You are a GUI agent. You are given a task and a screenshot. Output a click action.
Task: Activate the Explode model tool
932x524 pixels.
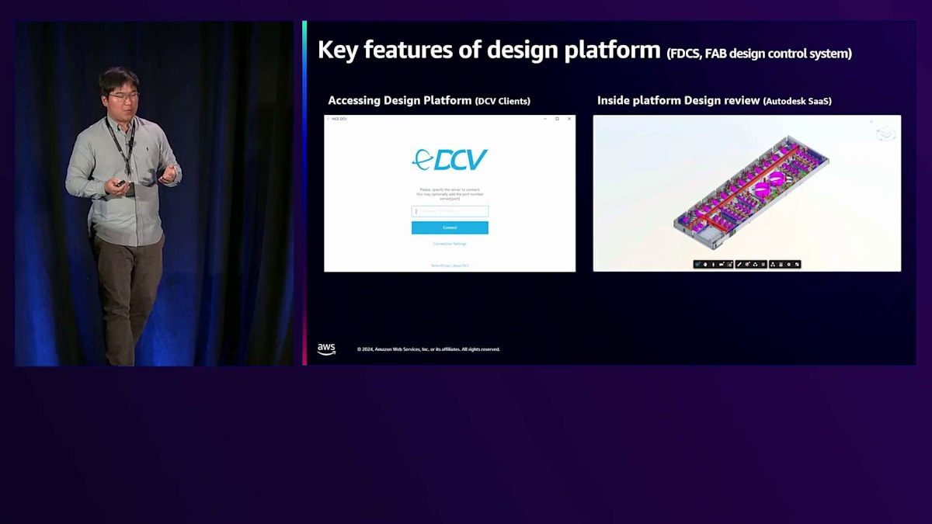click(755, 265)
